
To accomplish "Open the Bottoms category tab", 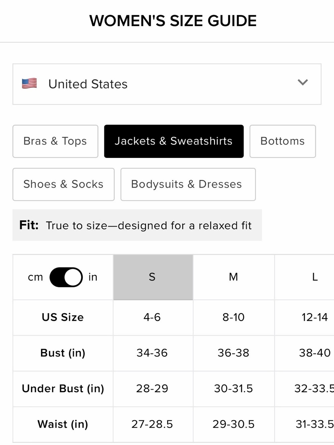I will (283, 141).
